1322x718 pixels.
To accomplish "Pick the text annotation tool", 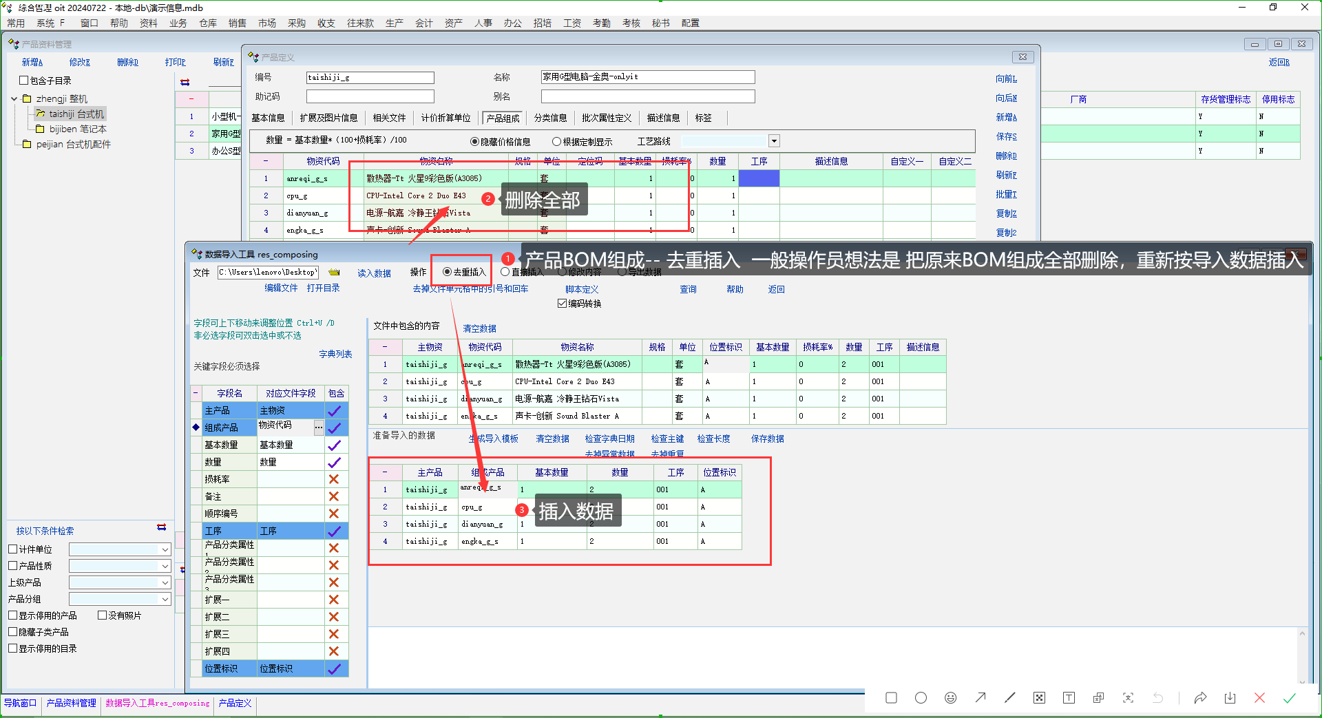I will [x=1069, y=698].
